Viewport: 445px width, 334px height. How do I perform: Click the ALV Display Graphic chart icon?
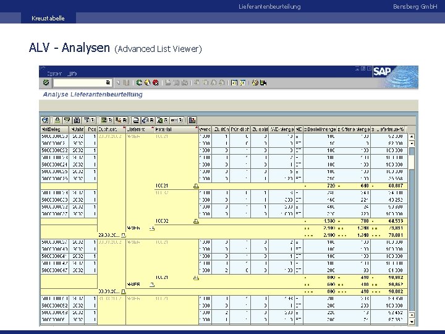[x=192, y=121]
